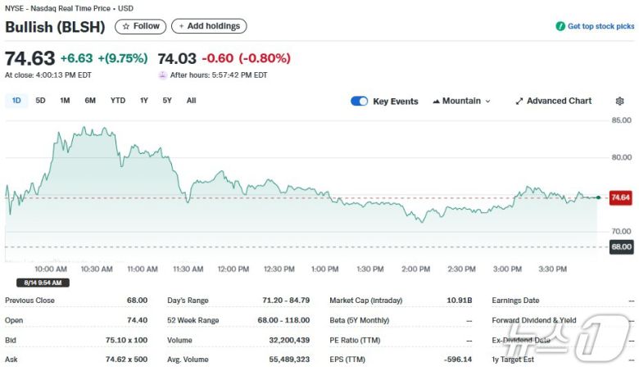This screenshot has height=371, width=639.
Task: Click the Advanced Chart expand icon
Action: 519,102
